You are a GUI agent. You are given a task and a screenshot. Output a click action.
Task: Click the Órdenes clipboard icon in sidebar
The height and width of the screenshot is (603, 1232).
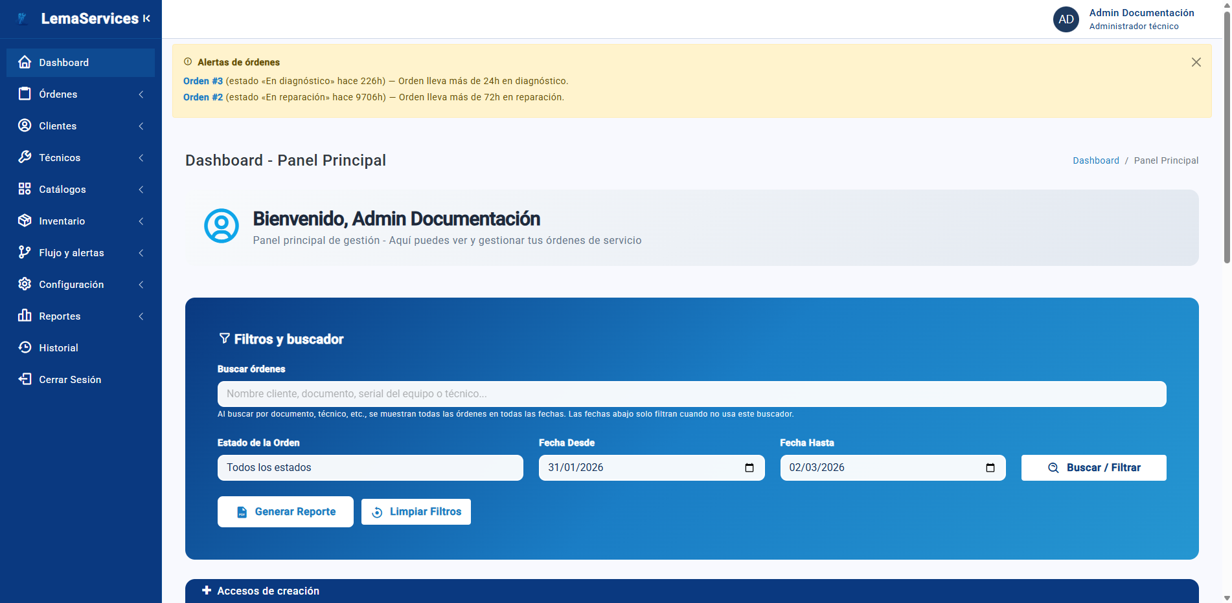click(x=25, y=94)
